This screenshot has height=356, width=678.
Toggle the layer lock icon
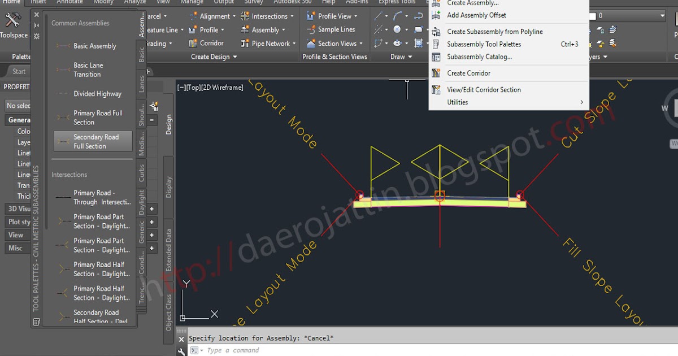(x=600, y=29)
